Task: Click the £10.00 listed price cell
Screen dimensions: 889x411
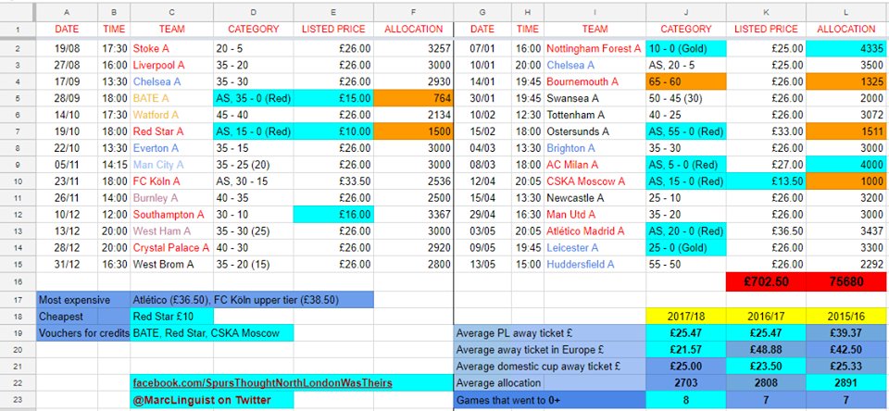Action: [333, 132]
